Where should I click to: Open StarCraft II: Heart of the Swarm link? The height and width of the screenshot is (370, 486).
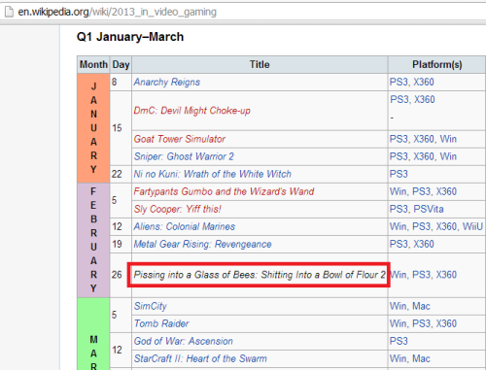200,358
